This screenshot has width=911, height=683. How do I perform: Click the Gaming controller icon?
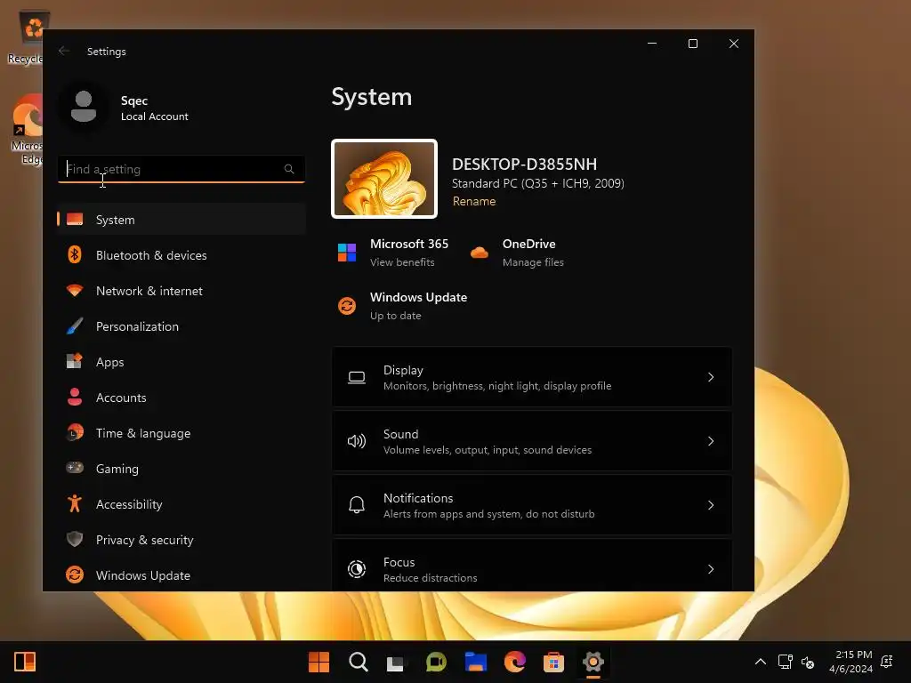click(x=75, y=468)
